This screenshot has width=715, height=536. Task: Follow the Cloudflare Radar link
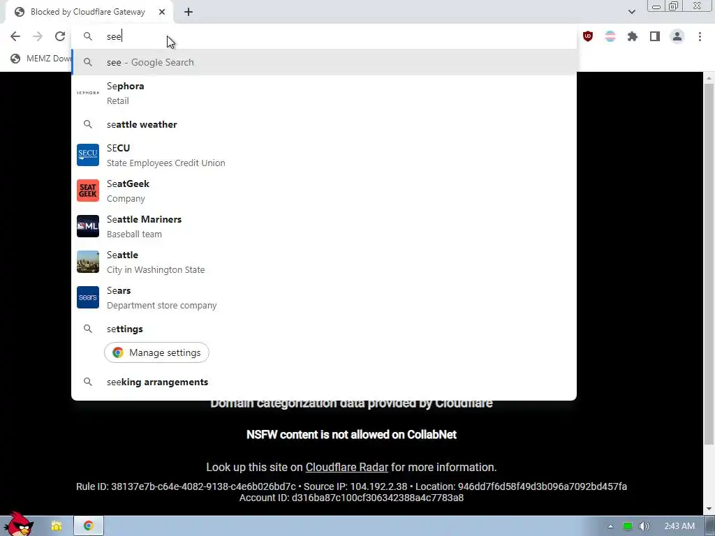(346, 467)
